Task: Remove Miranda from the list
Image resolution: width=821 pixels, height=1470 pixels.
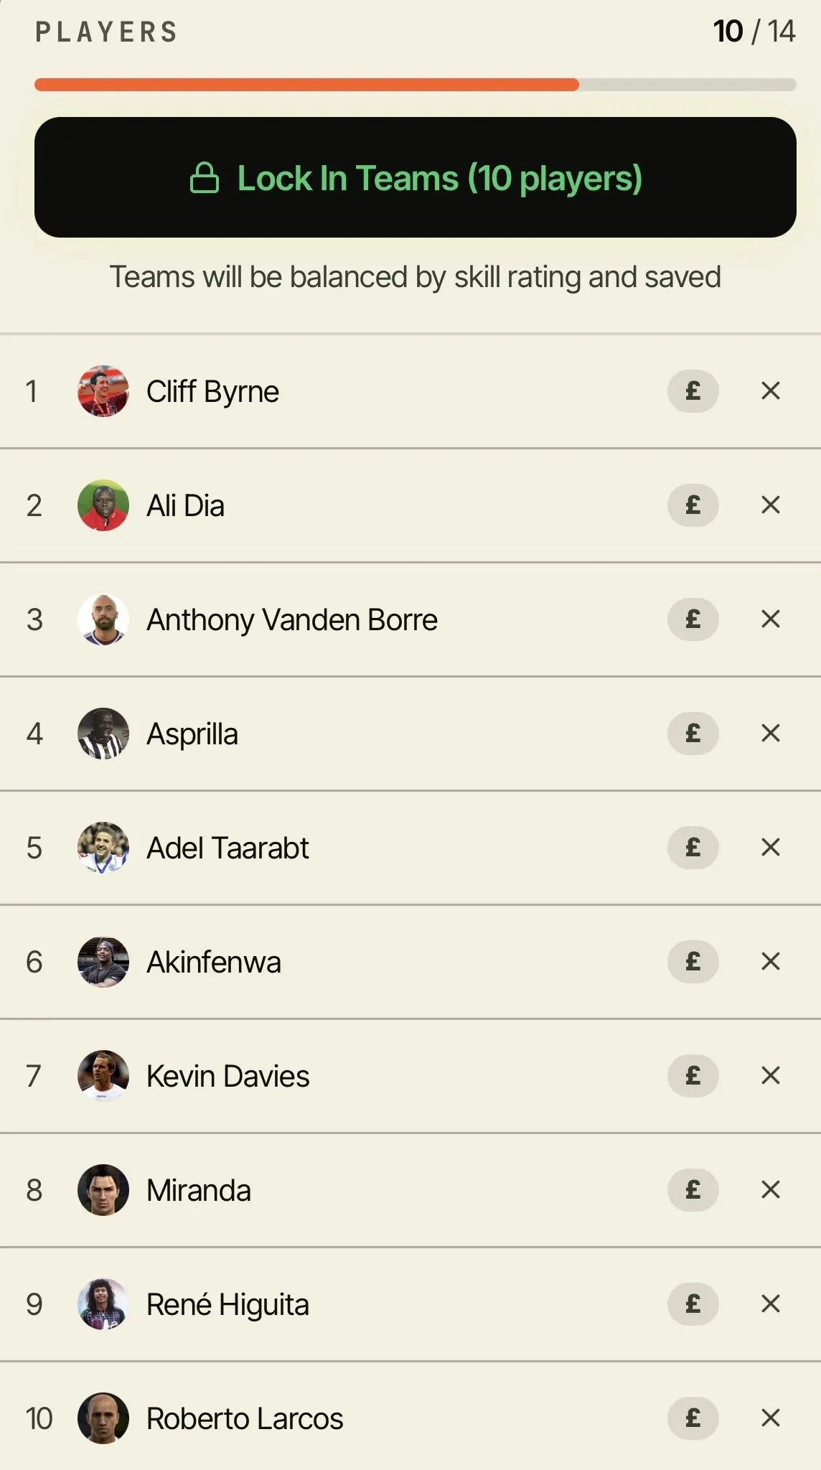Action: (x=771, y=1190)
